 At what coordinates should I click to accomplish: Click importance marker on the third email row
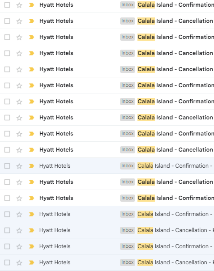click(x=31, y=37)
